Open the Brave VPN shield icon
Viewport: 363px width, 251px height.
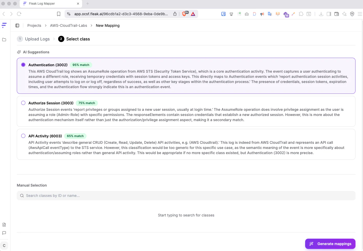(x=352, y=14)
